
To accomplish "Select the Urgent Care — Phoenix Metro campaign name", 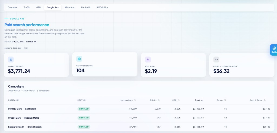I will pos(24,118).
